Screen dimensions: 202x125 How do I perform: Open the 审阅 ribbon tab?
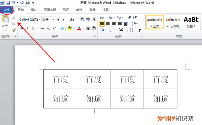[92, 10]
